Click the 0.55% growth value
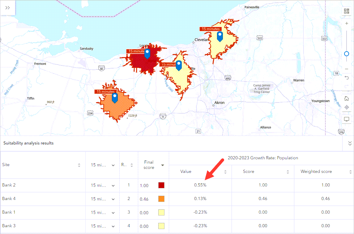The image size is (354, 234). (x=200, y=185)
